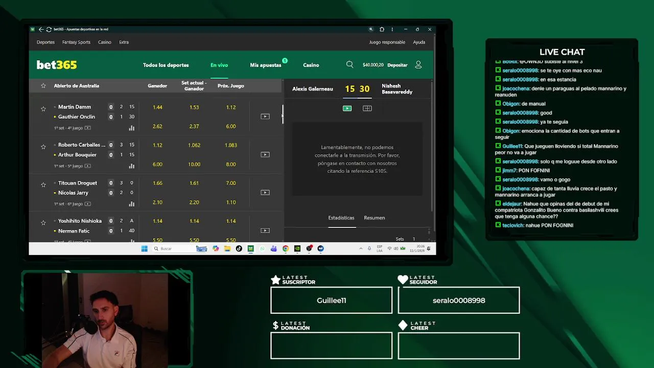Select Nicolas Jarry winner odds 2.10
The width and height of the screenshot is (654, 368).
[157, 202]
